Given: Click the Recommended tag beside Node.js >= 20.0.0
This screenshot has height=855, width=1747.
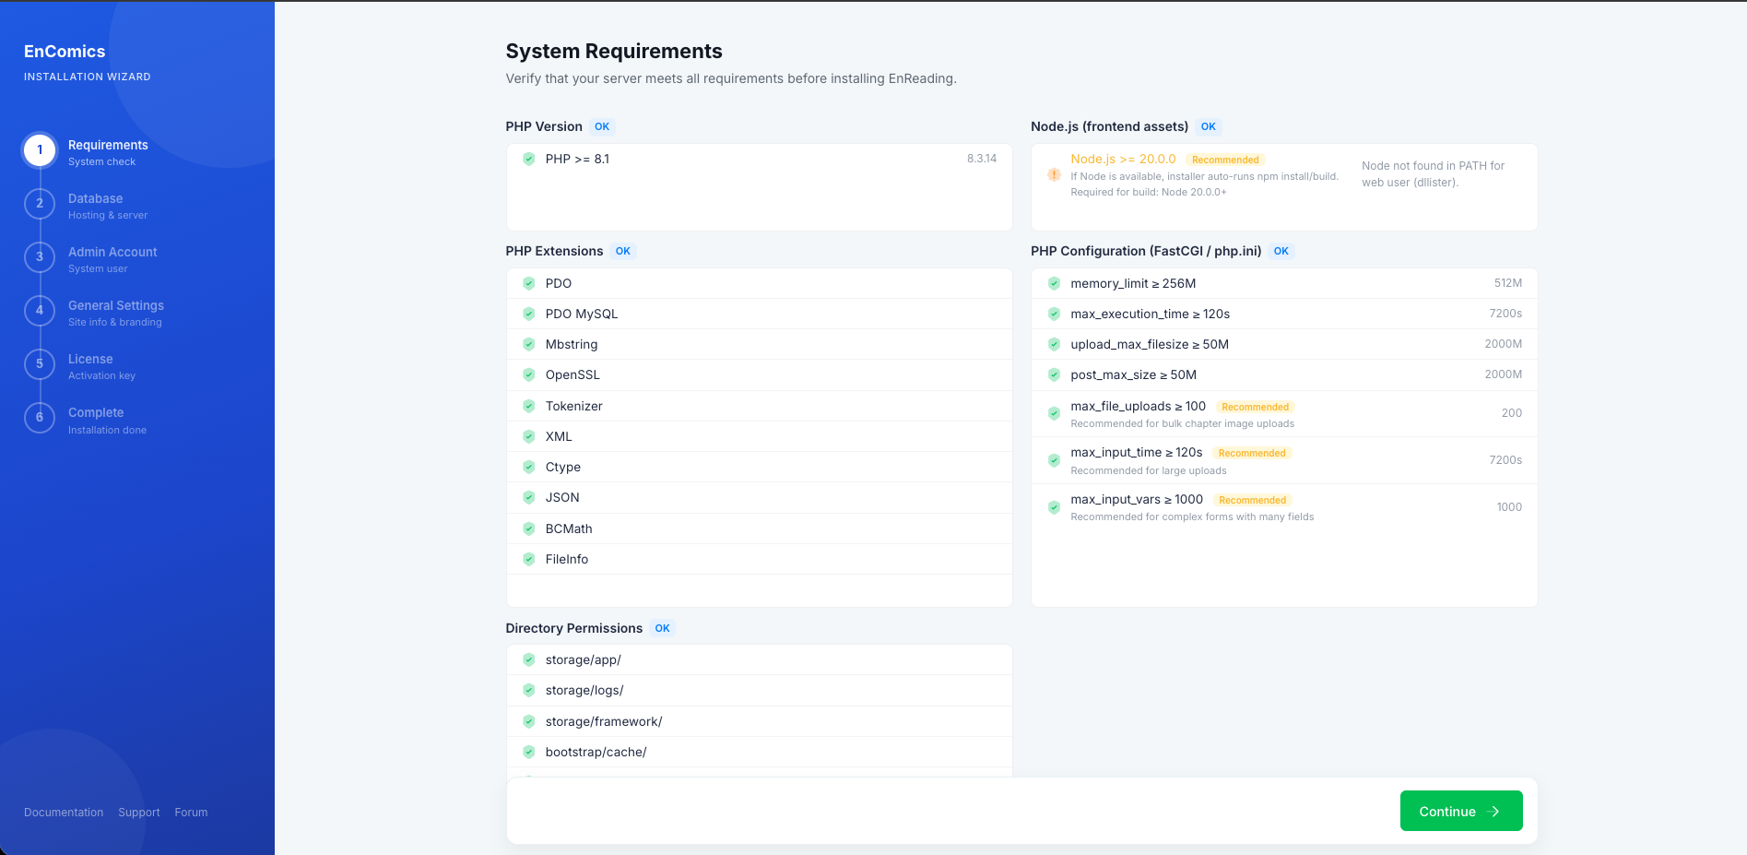Looking at the screenshot, I should (1225, 160).
